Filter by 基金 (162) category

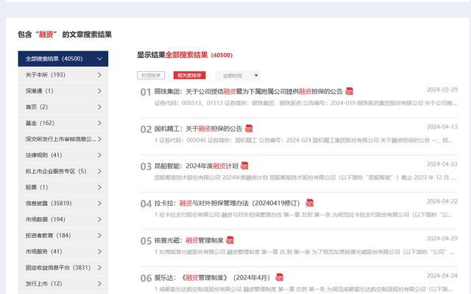point(63,123)
